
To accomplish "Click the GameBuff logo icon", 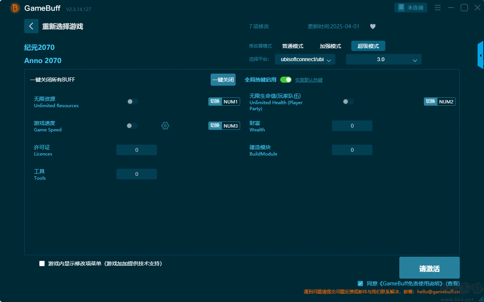I will [15, 8].
